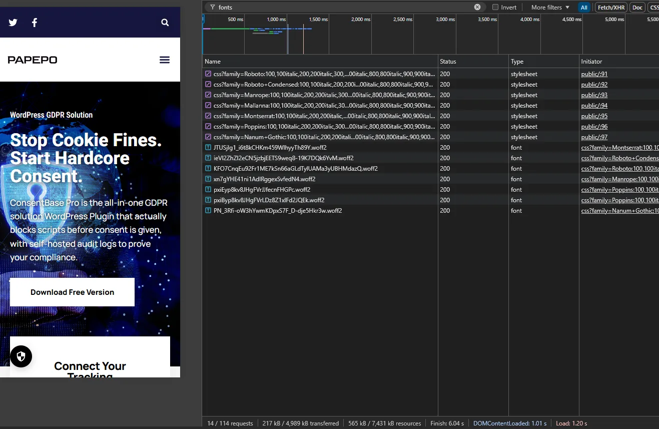The width and height of the screenshot is (659, 429).
Task: Click the Download Free Version button
Action: coord(72,292)
